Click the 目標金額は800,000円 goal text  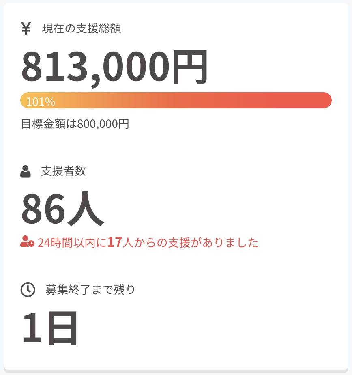[x=75, y=124]
